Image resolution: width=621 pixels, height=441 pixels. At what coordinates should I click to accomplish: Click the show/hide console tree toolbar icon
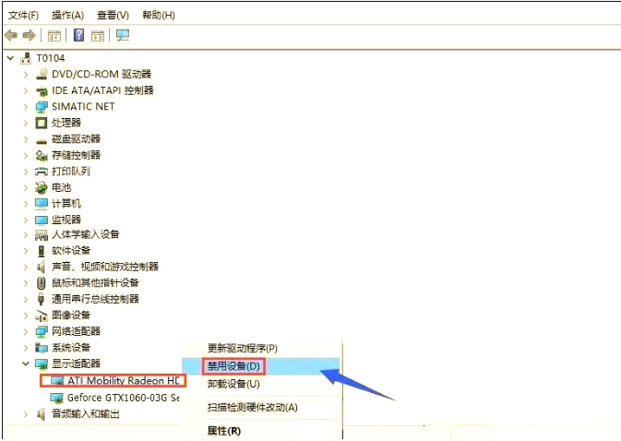click(x=54, y=35)
